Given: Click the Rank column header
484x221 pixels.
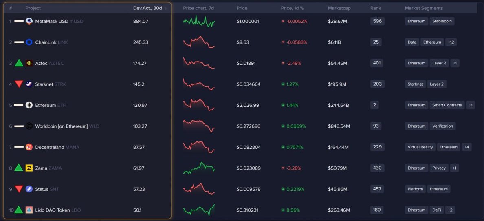Looking at the screenshot, I should click(376, 8).
